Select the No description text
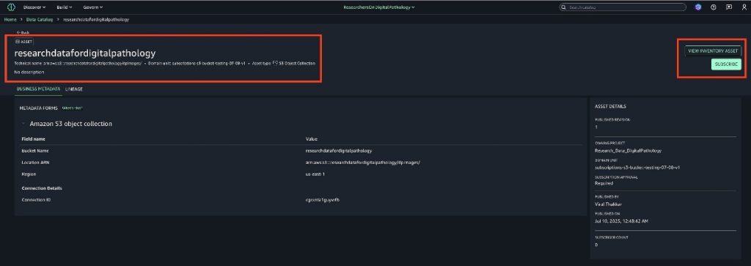Screen dimensions: 751x266 click(29, 73)
